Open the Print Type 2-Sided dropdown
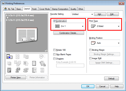 coord(105,26)
